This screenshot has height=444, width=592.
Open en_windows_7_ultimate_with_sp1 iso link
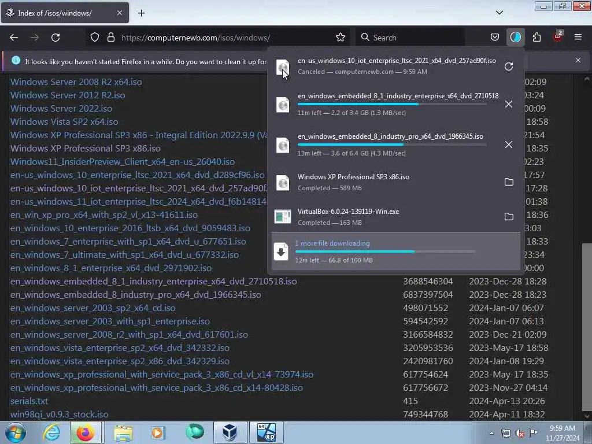point(124,254)
